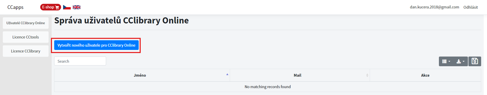The width and height of the screenshot is (487, 95).
Task: Click the No matching records found row
Action: (268, 87)
